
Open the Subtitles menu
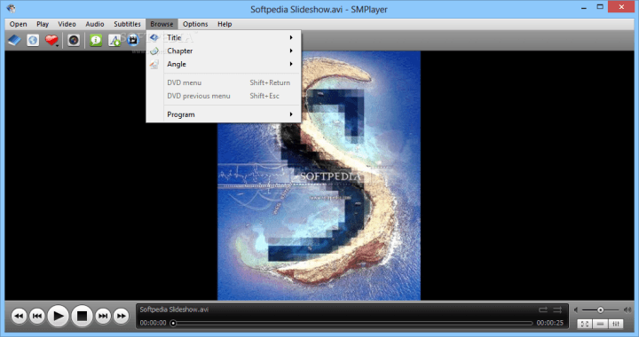tap(127, 24)
